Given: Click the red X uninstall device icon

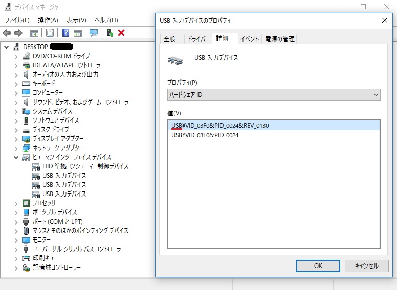Looking at the screenshot, I should 121,33.
